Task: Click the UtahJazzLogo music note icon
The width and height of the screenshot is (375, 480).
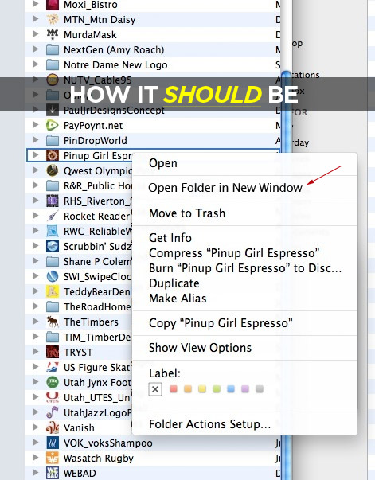Action: pos(53,412)
